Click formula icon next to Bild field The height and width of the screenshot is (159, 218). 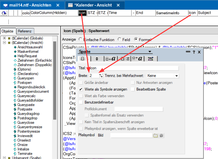(161, 135)
